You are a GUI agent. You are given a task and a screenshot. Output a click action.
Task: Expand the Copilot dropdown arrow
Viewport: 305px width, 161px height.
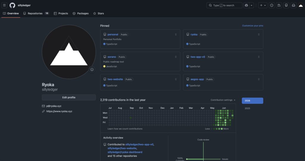(x=251, y=5)
